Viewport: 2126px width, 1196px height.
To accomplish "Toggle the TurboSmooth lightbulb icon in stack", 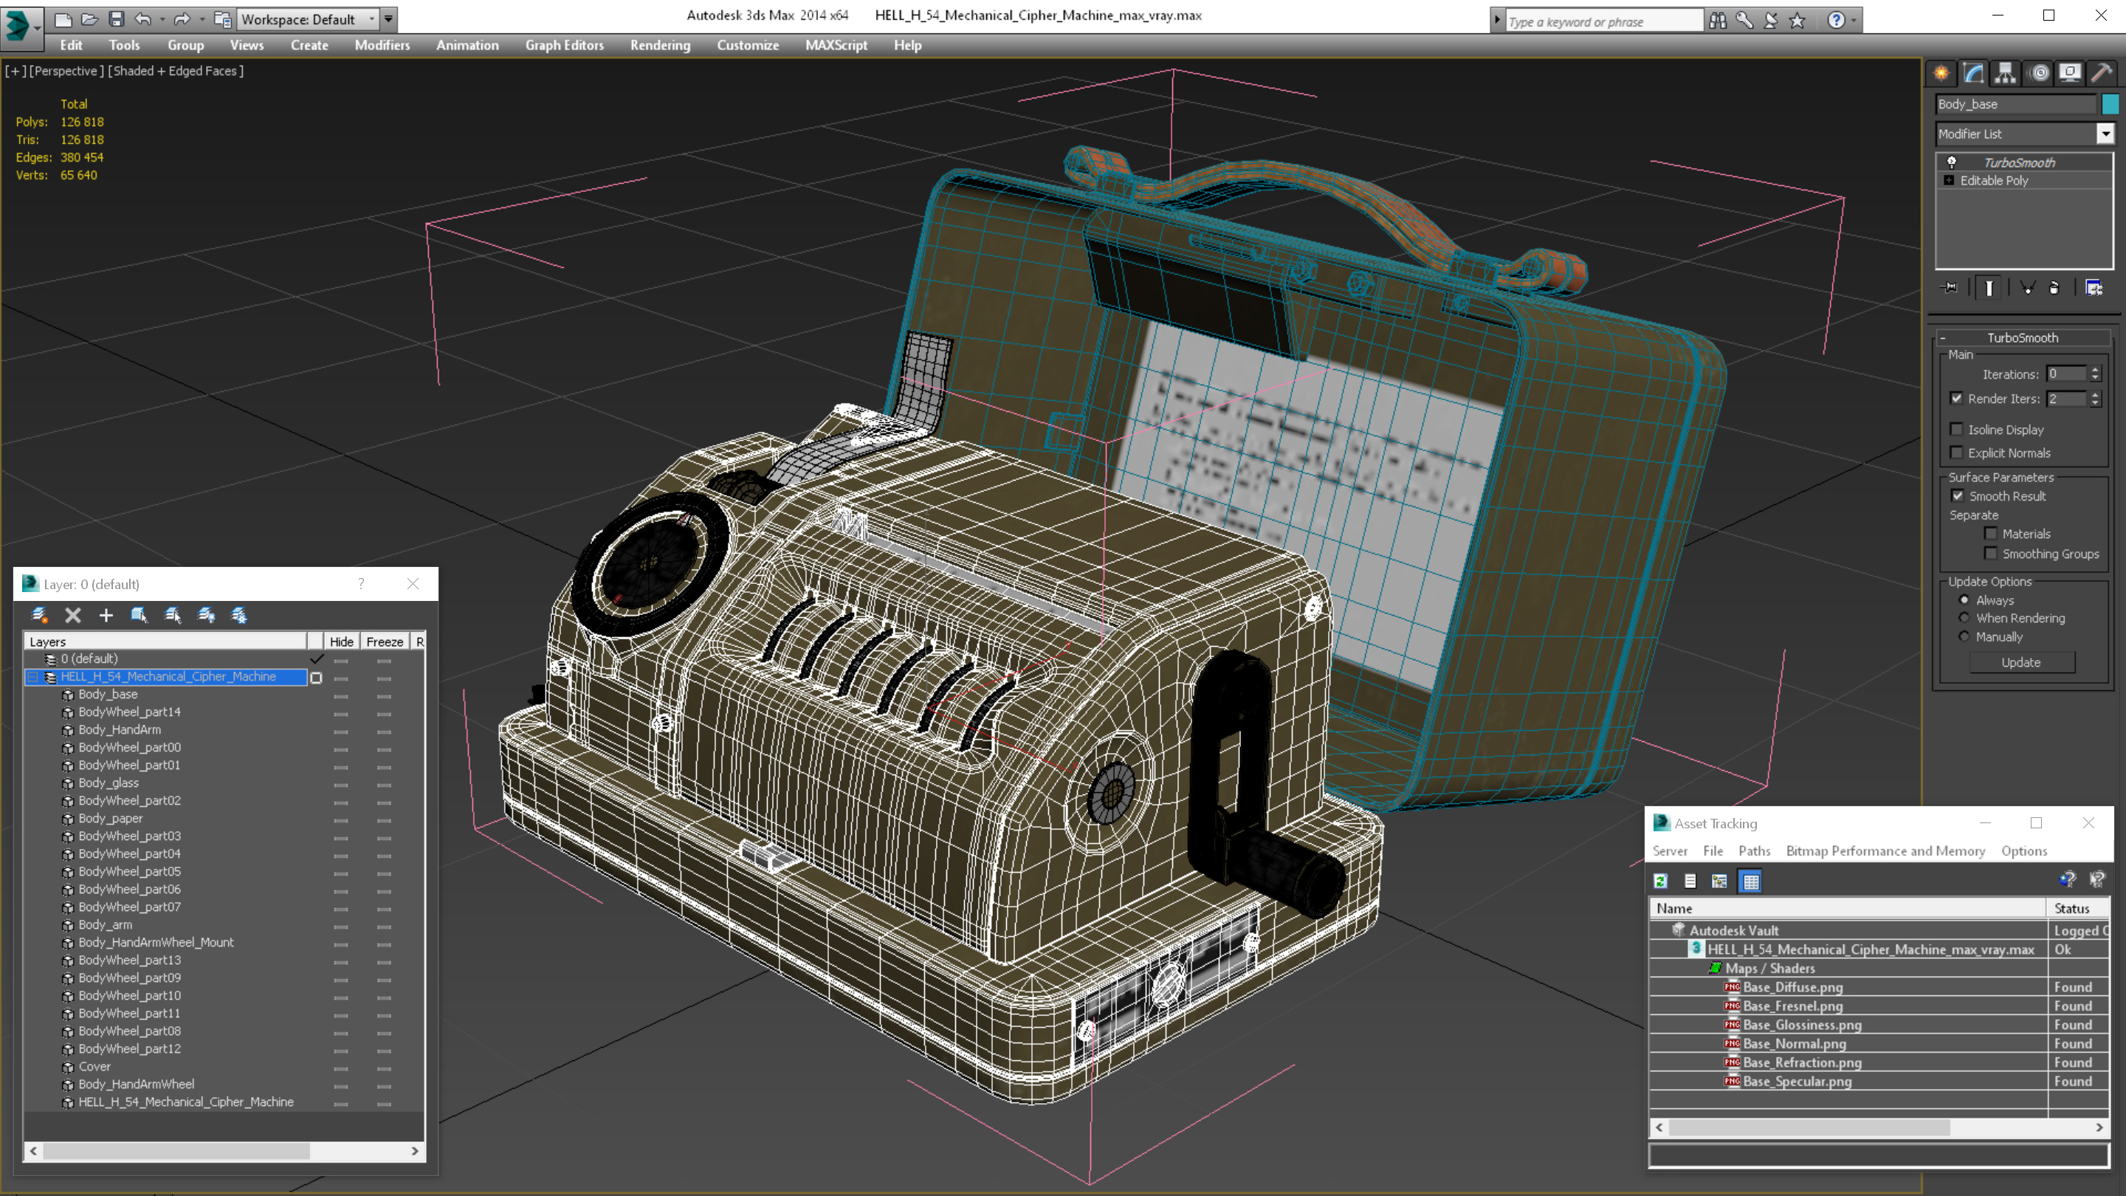I will [1952, 162].
